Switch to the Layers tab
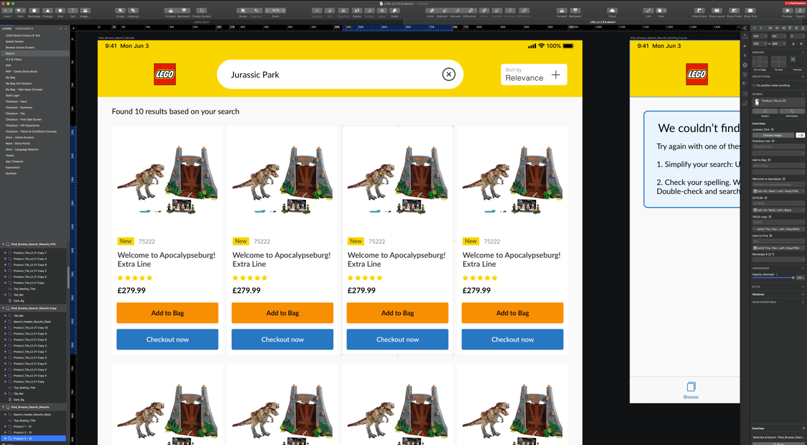This screenshot has height=445, width=807. pyautogui.click(x=7, y=29)
